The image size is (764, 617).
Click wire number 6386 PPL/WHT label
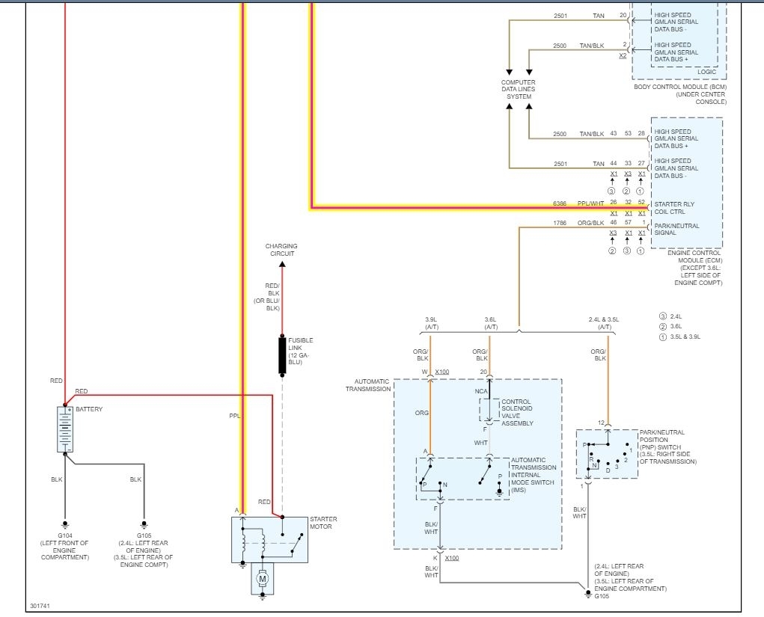pos(578,203)
